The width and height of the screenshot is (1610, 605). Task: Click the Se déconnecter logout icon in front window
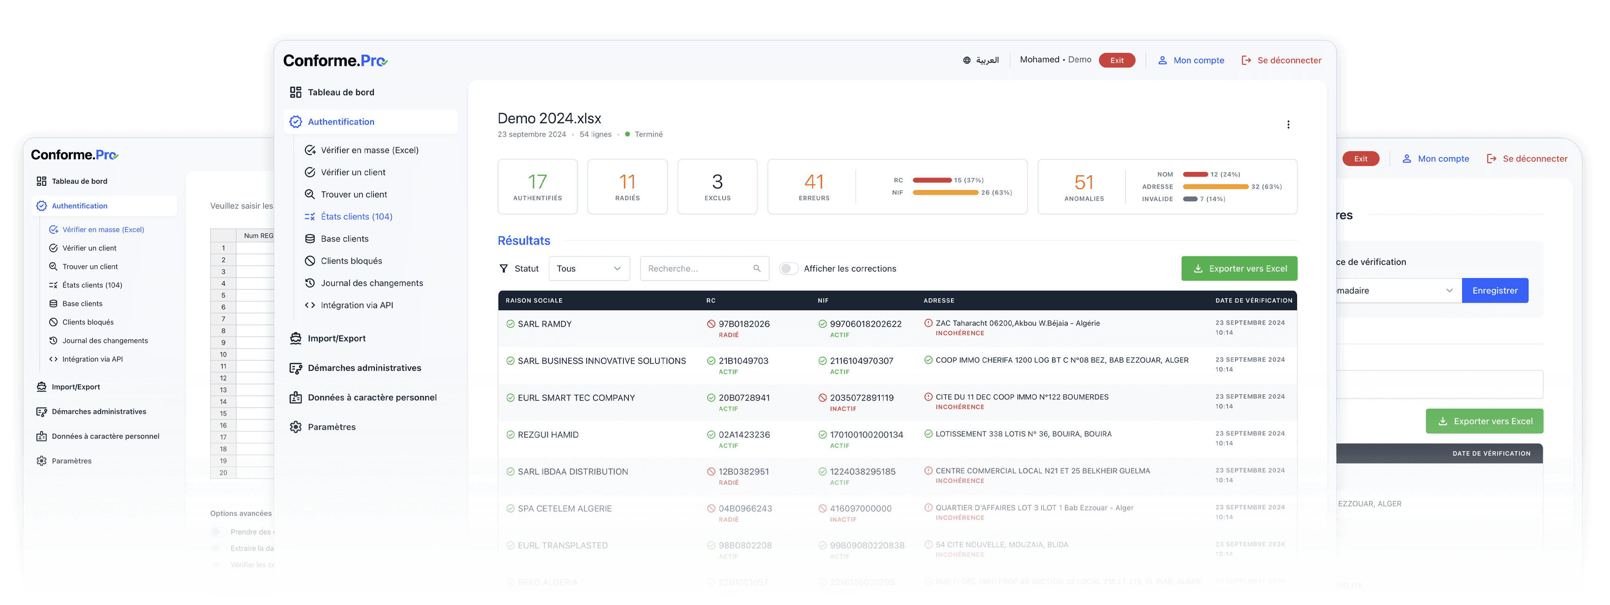pyautogui.click(x=1246, y=61)
